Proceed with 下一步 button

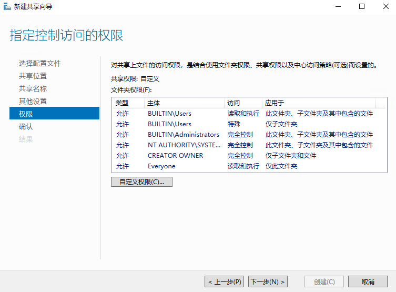point(268,281)
